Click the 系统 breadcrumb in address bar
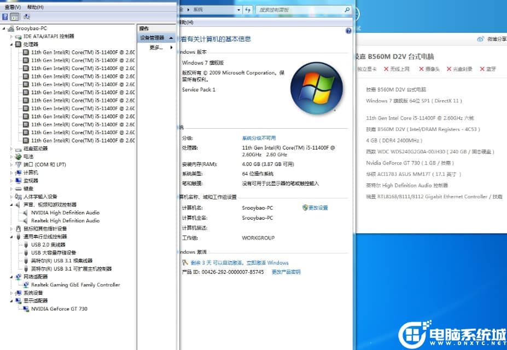The height and width of the screenshot is (350, 507). tap(198, 10)
